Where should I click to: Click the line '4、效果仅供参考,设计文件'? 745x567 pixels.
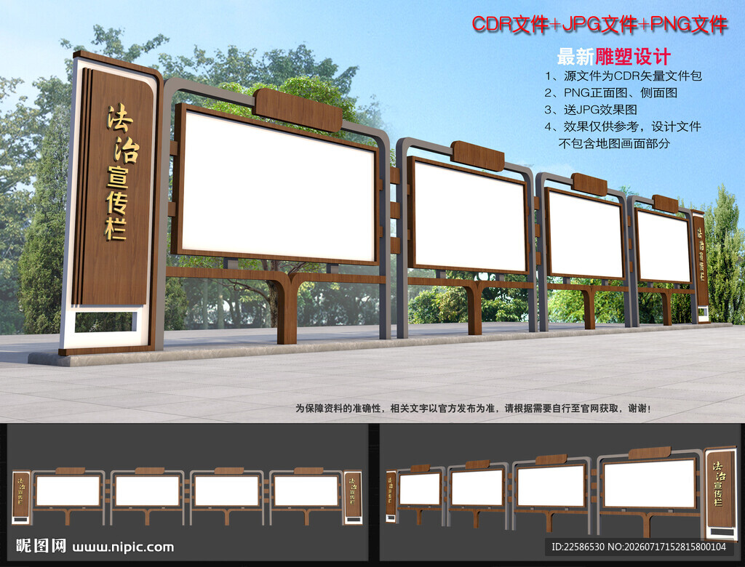[623, 126]
